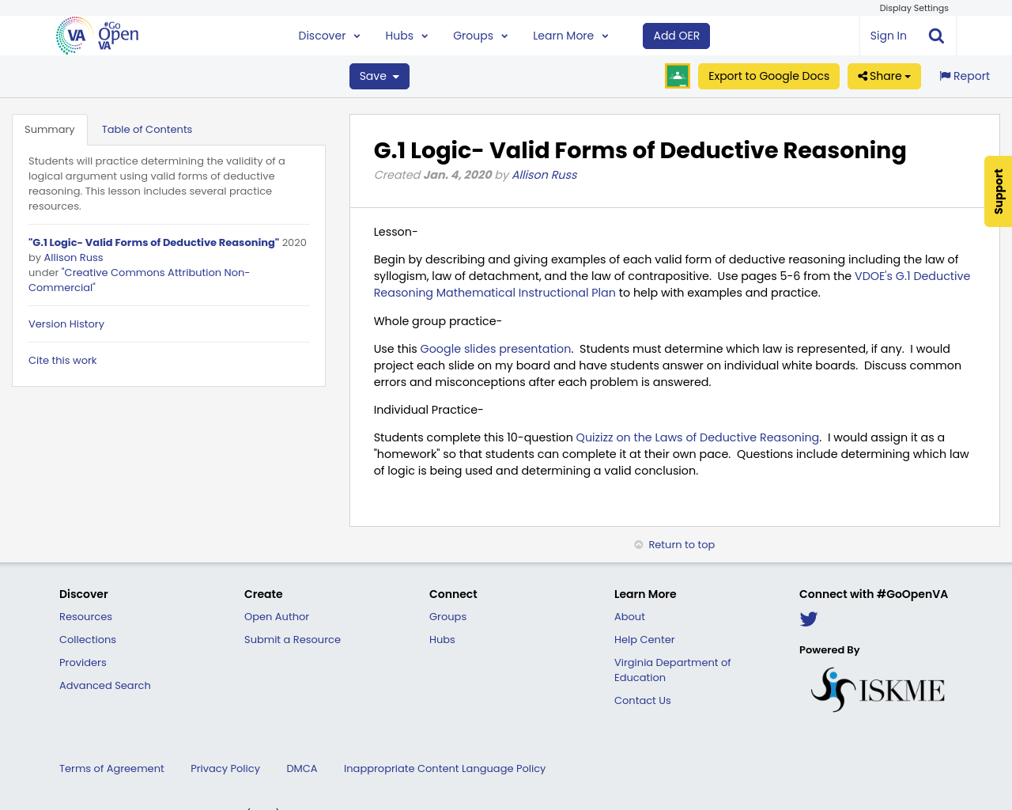
Task: Open the Support side tab
Action: coord(998,191)
